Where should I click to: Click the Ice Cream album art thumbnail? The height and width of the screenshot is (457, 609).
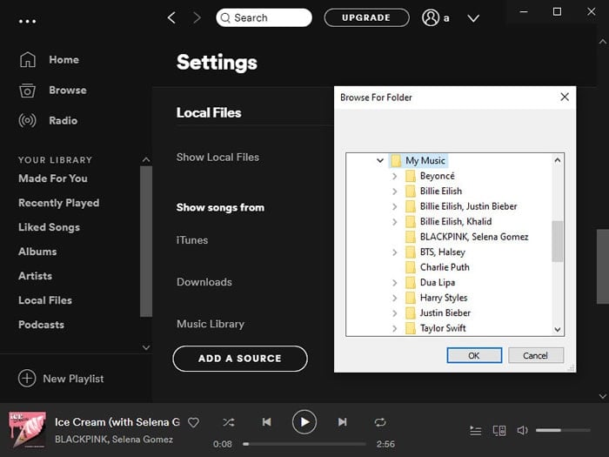pyautogui.click(x=27, y=430)
